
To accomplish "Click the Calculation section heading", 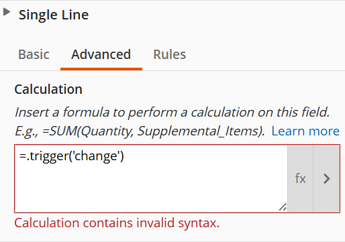I will (x=48, y=89).
